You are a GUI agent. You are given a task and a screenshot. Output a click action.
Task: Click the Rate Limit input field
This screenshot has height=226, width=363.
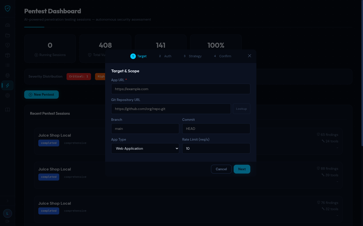pos(216,148)
